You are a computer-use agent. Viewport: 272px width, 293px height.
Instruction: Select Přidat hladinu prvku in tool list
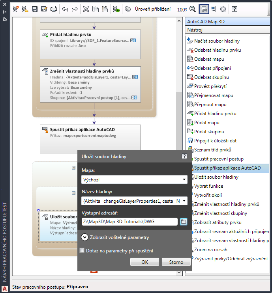pos(212,114)
